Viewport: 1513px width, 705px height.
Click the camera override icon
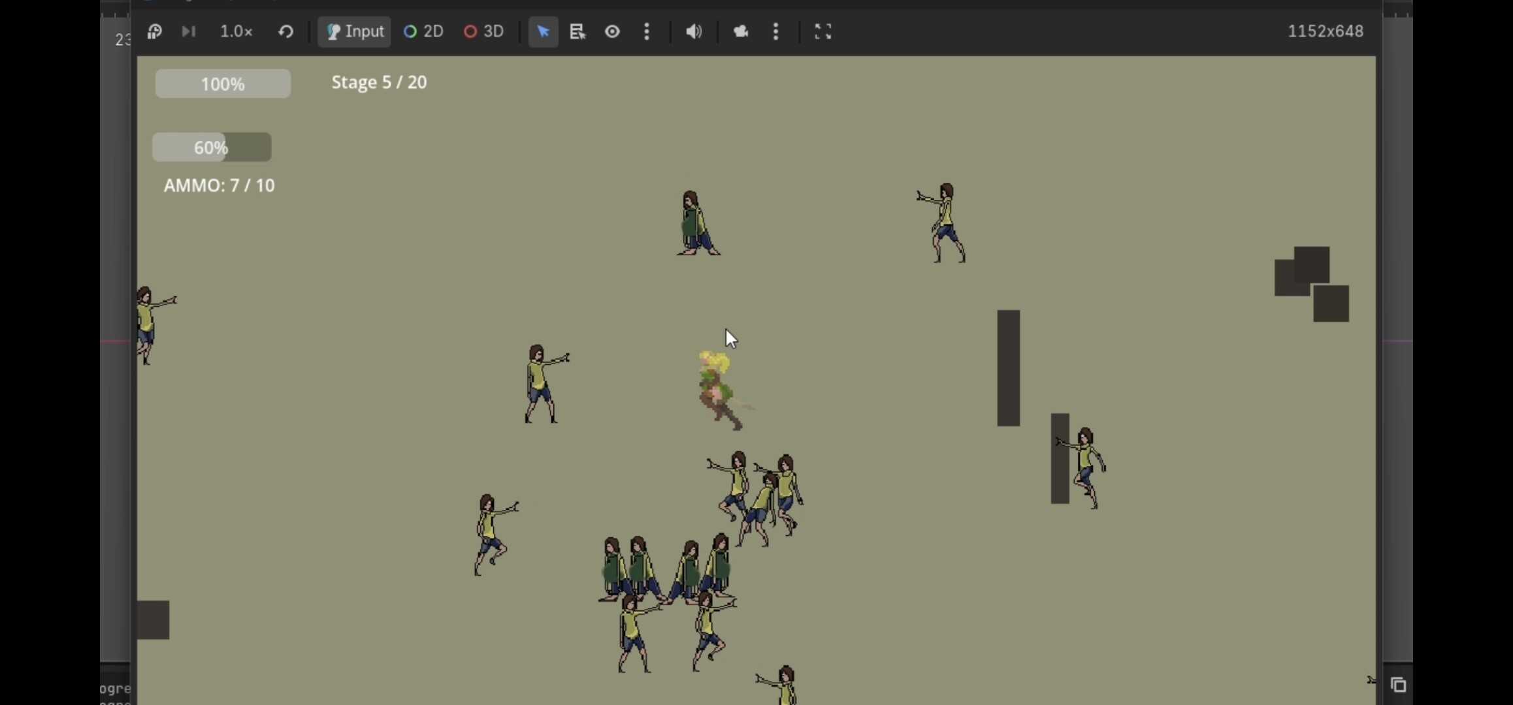(740, 31)
